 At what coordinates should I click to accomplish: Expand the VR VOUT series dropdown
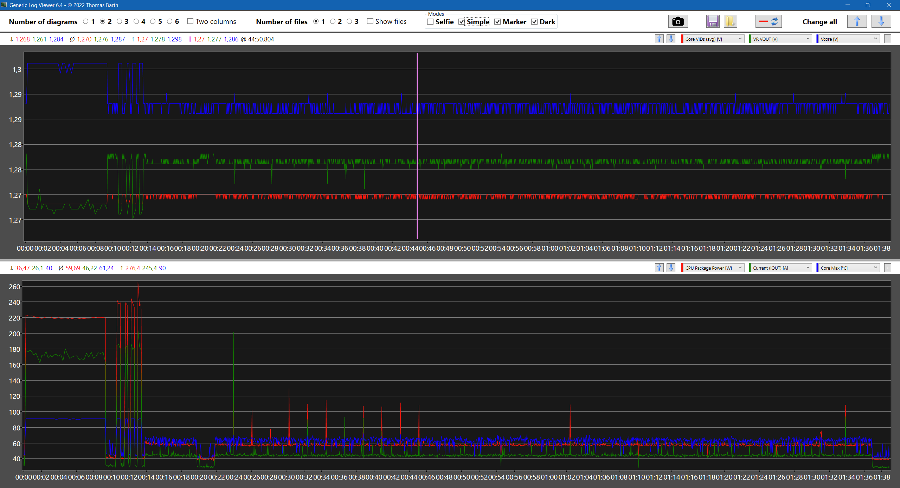tap(780, 39)
